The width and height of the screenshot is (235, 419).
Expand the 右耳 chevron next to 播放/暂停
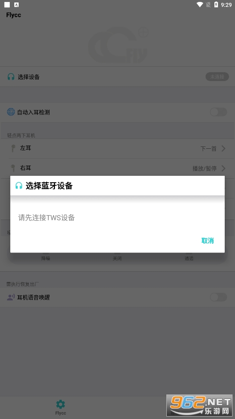pyautogui.click(x=224, y=168)
